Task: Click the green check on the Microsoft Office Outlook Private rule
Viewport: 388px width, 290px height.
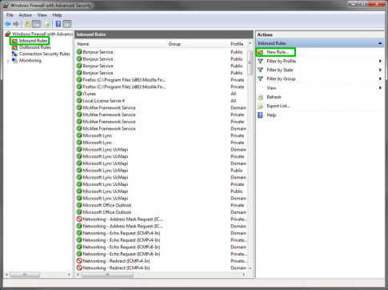Action: (x=79, y=205)
